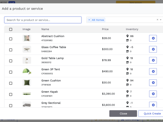Add Green 3P Tent with plus icon
This screenshot has width=163, height=122.
153,72
